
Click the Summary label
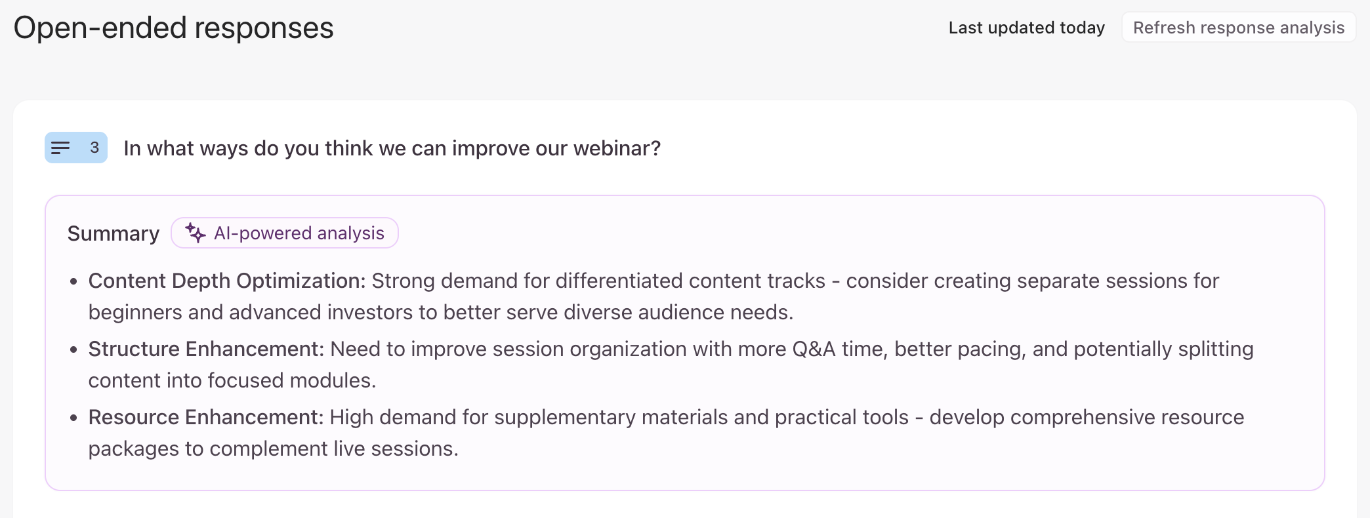pos(114,233)
